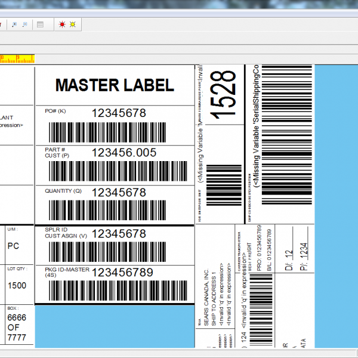Select the SPLR ID value 12345678
Screen dimensions: 358x358
click(x=119, y=234)
